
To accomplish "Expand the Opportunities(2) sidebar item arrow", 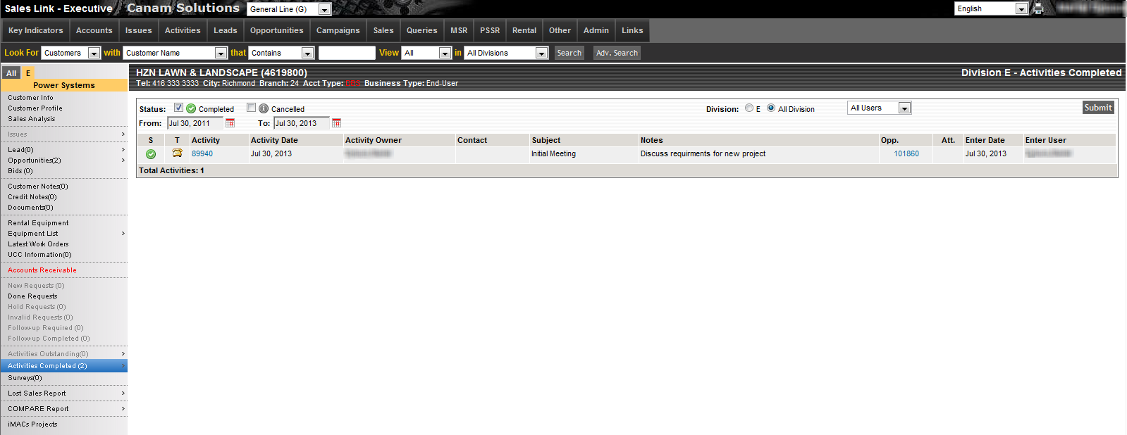I will pos(123,160).
